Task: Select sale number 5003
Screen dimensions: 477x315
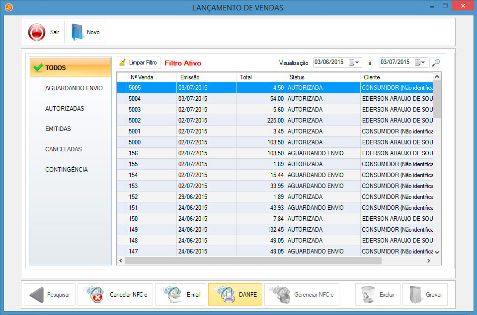Action: 135,110
